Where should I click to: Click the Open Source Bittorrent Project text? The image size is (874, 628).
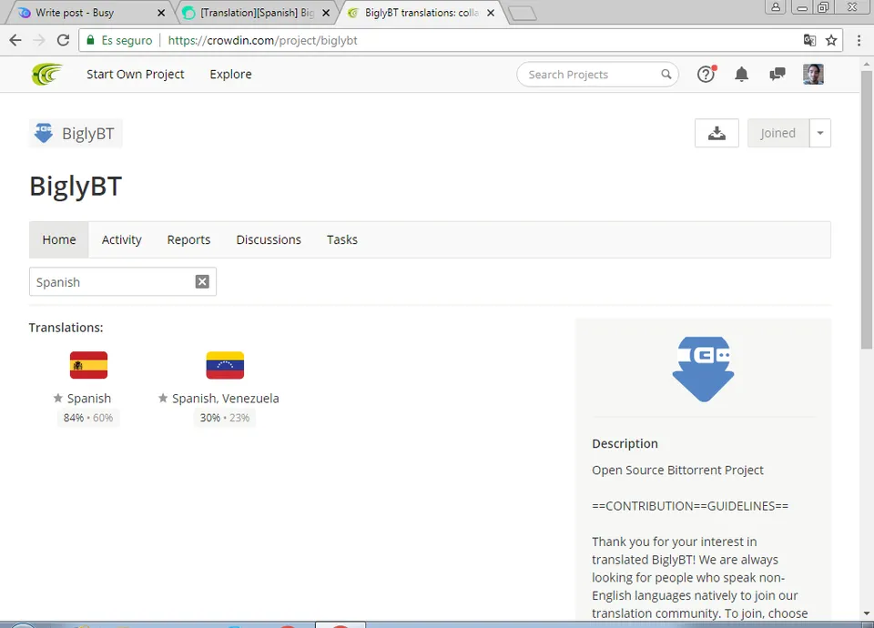[677, 471]
